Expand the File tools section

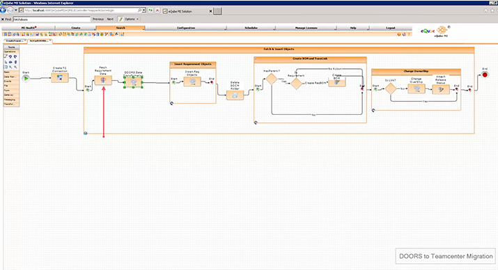pyautogui.click(x=11, y=86)
